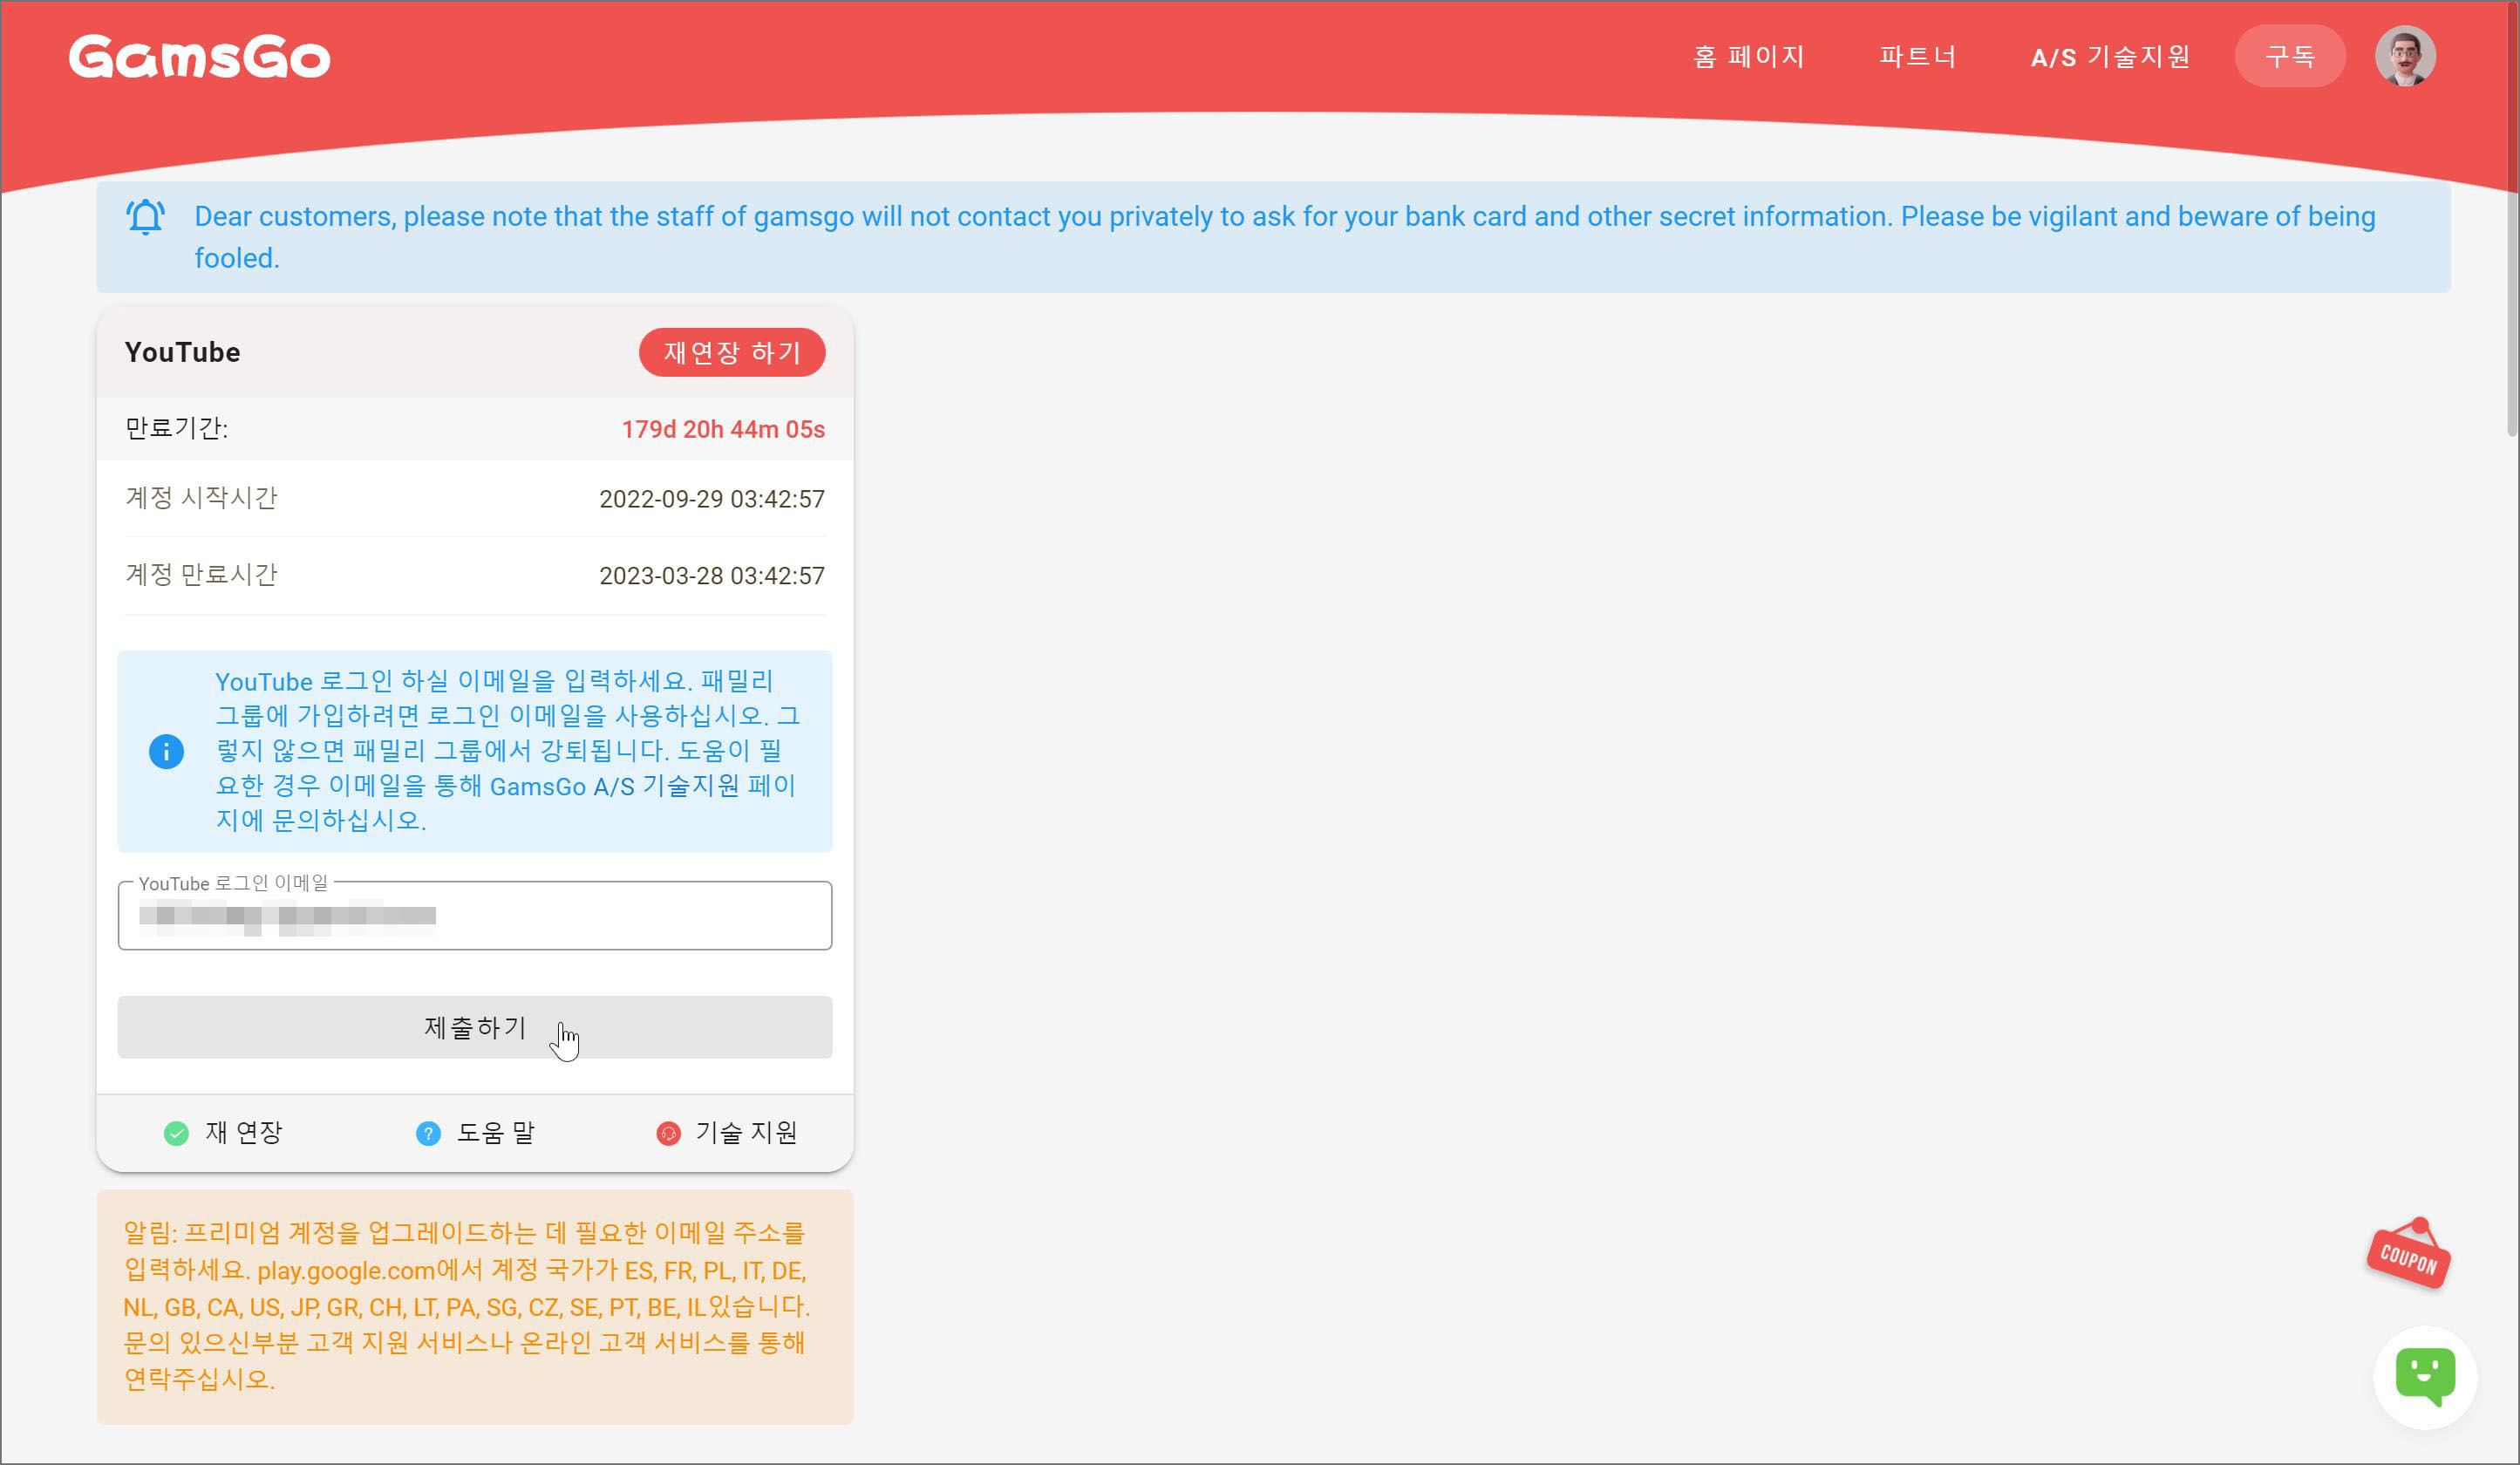Click the 재연장 하기 renew button
Image resolution: width=2520 pixels, height=1465 pixels.
732,352
